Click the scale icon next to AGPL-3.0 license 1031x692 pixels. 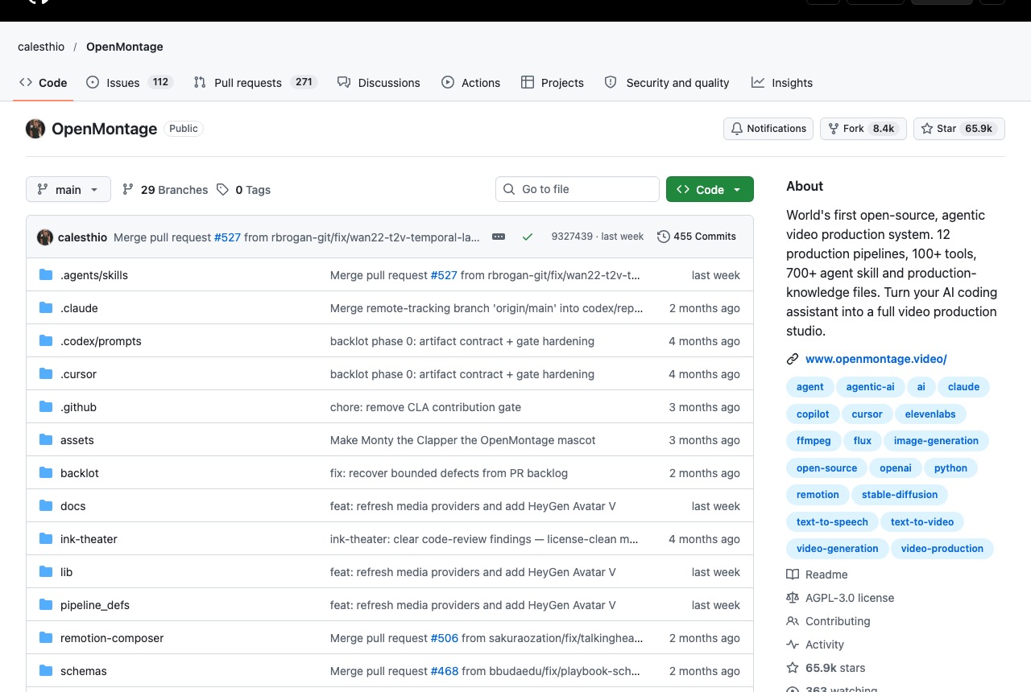tap(793, 598)
